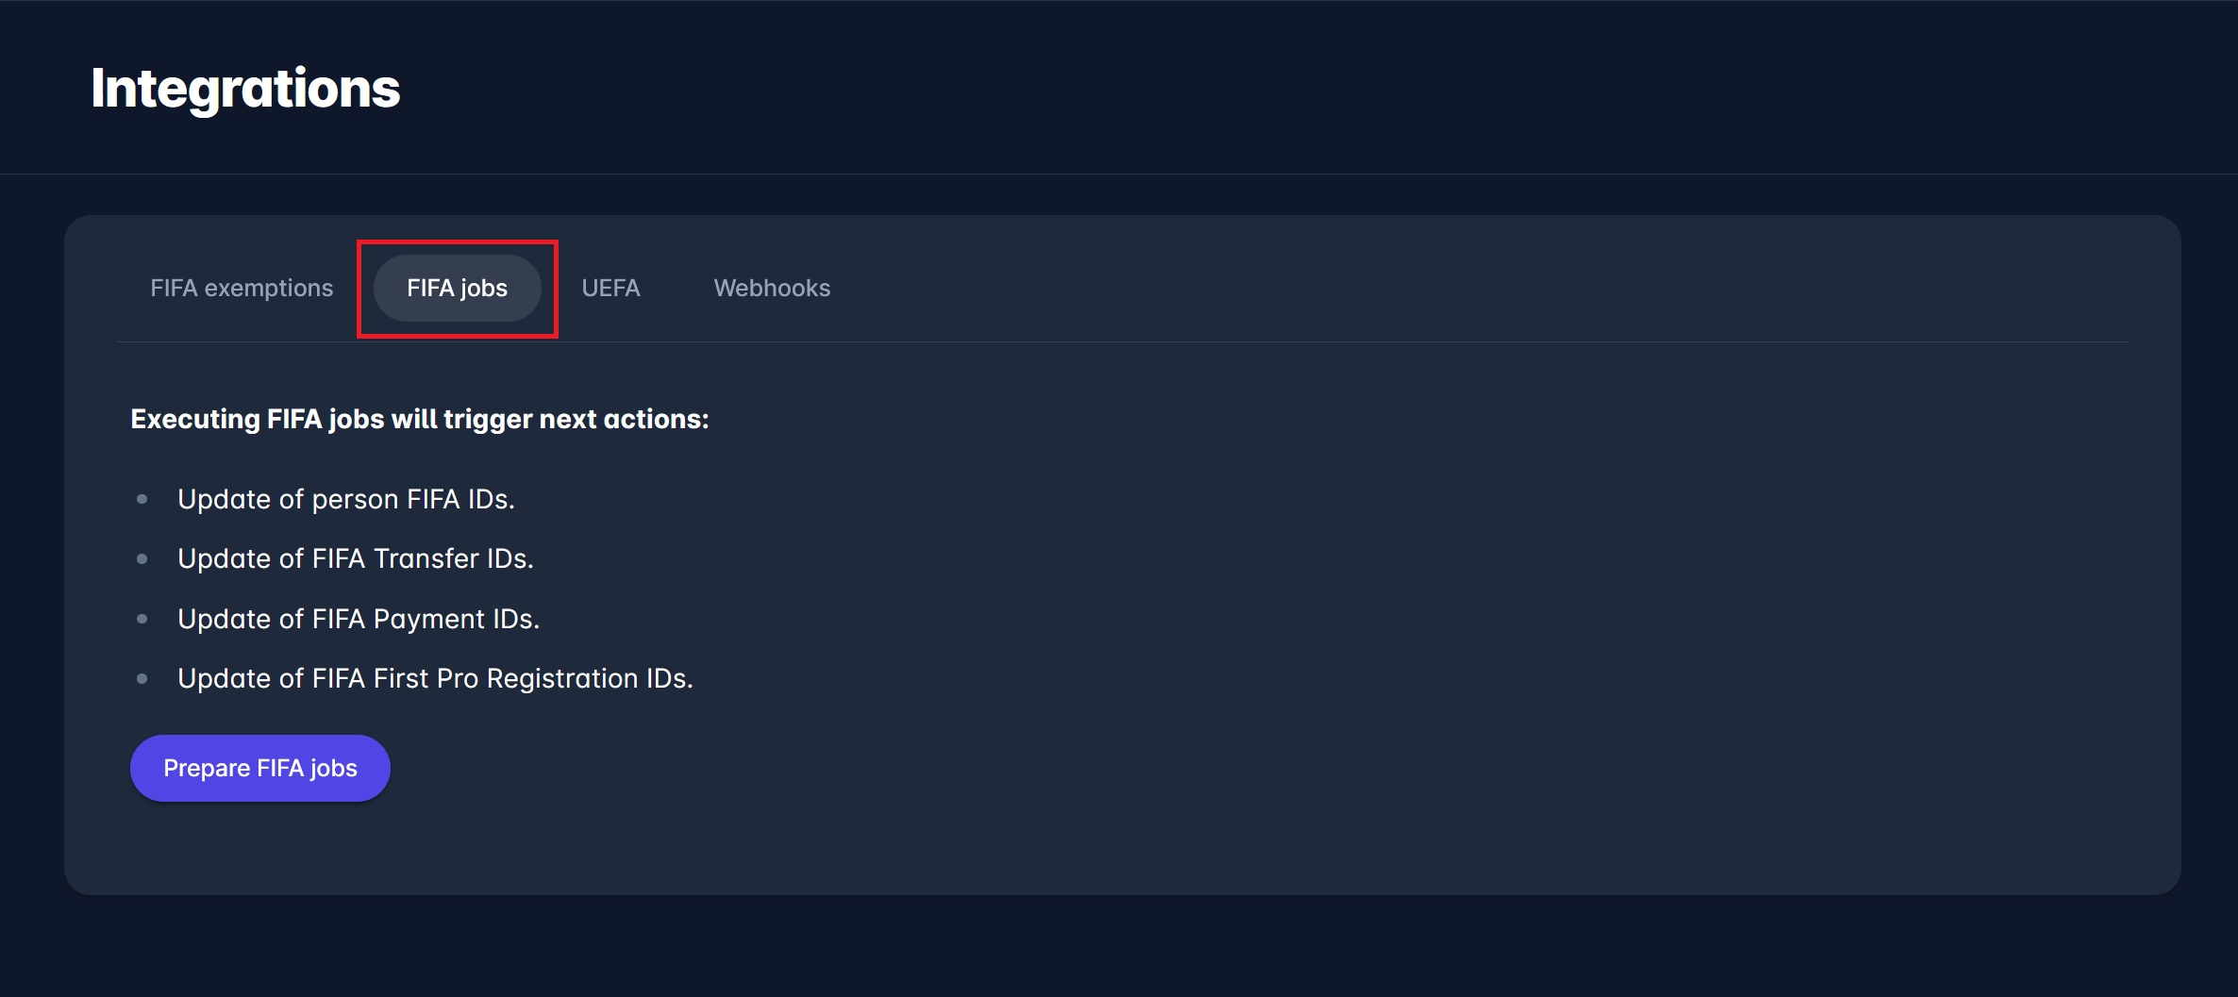Open the UEFA tab
Image resolution: width=2238 pixels, height=997 pixels.
tap(610, 288)
